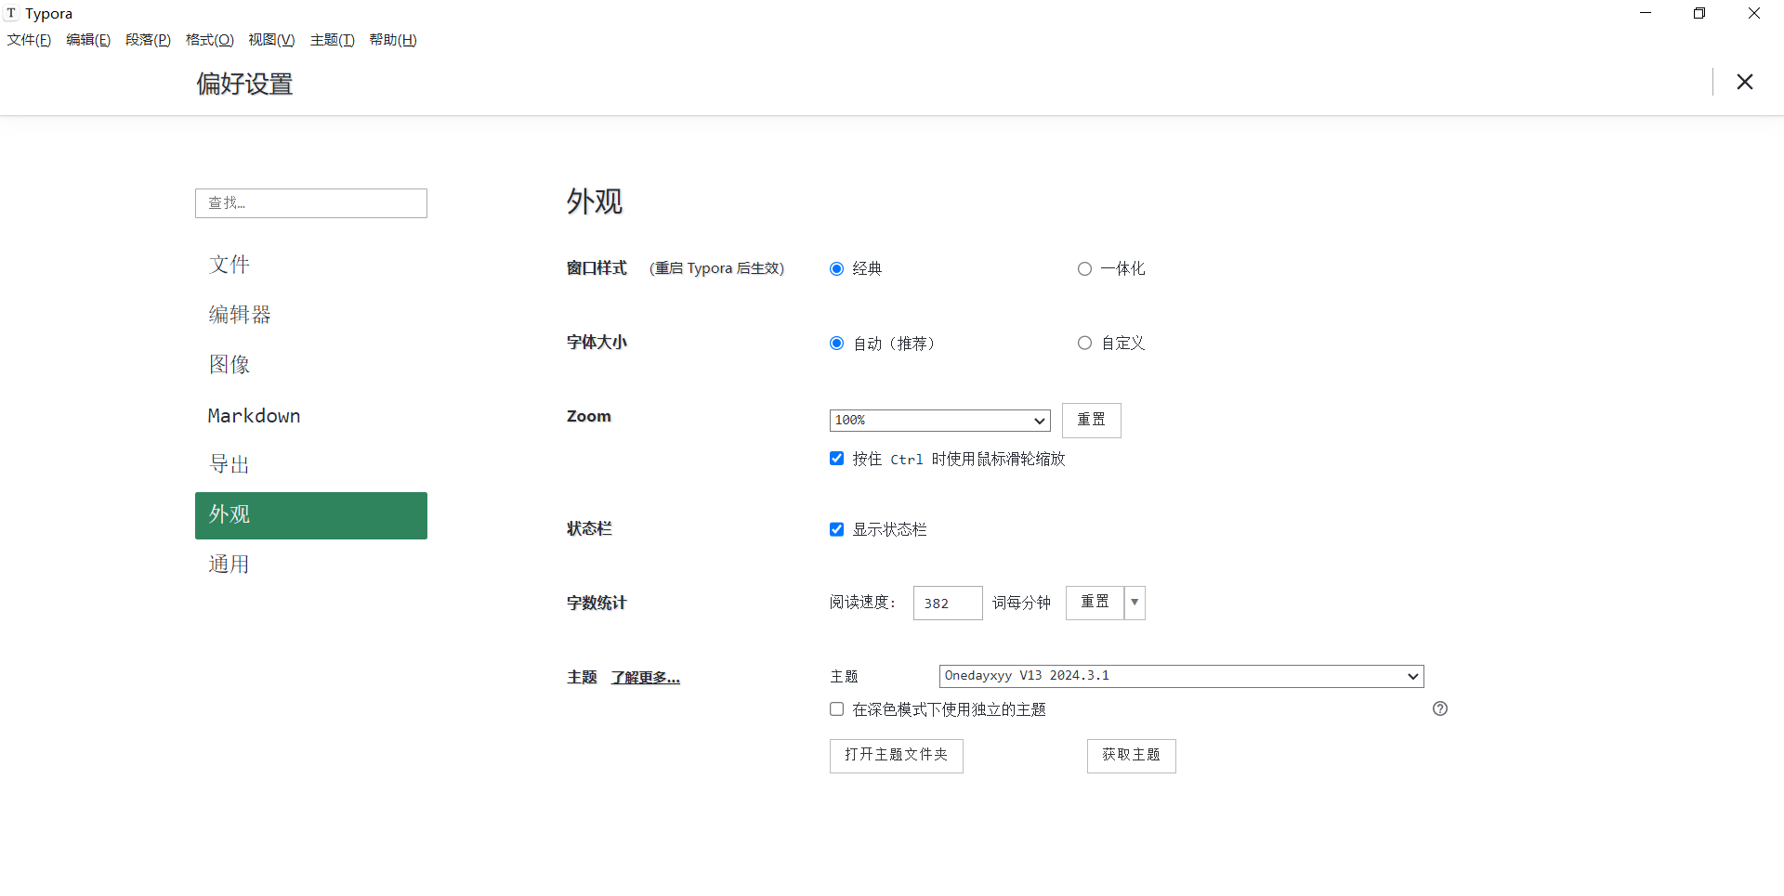Open the theme dropdown showing Onedayxyy V13
Viewport: 1784px width, 896px height.
pyautogui.click(x=1181, y=676)
